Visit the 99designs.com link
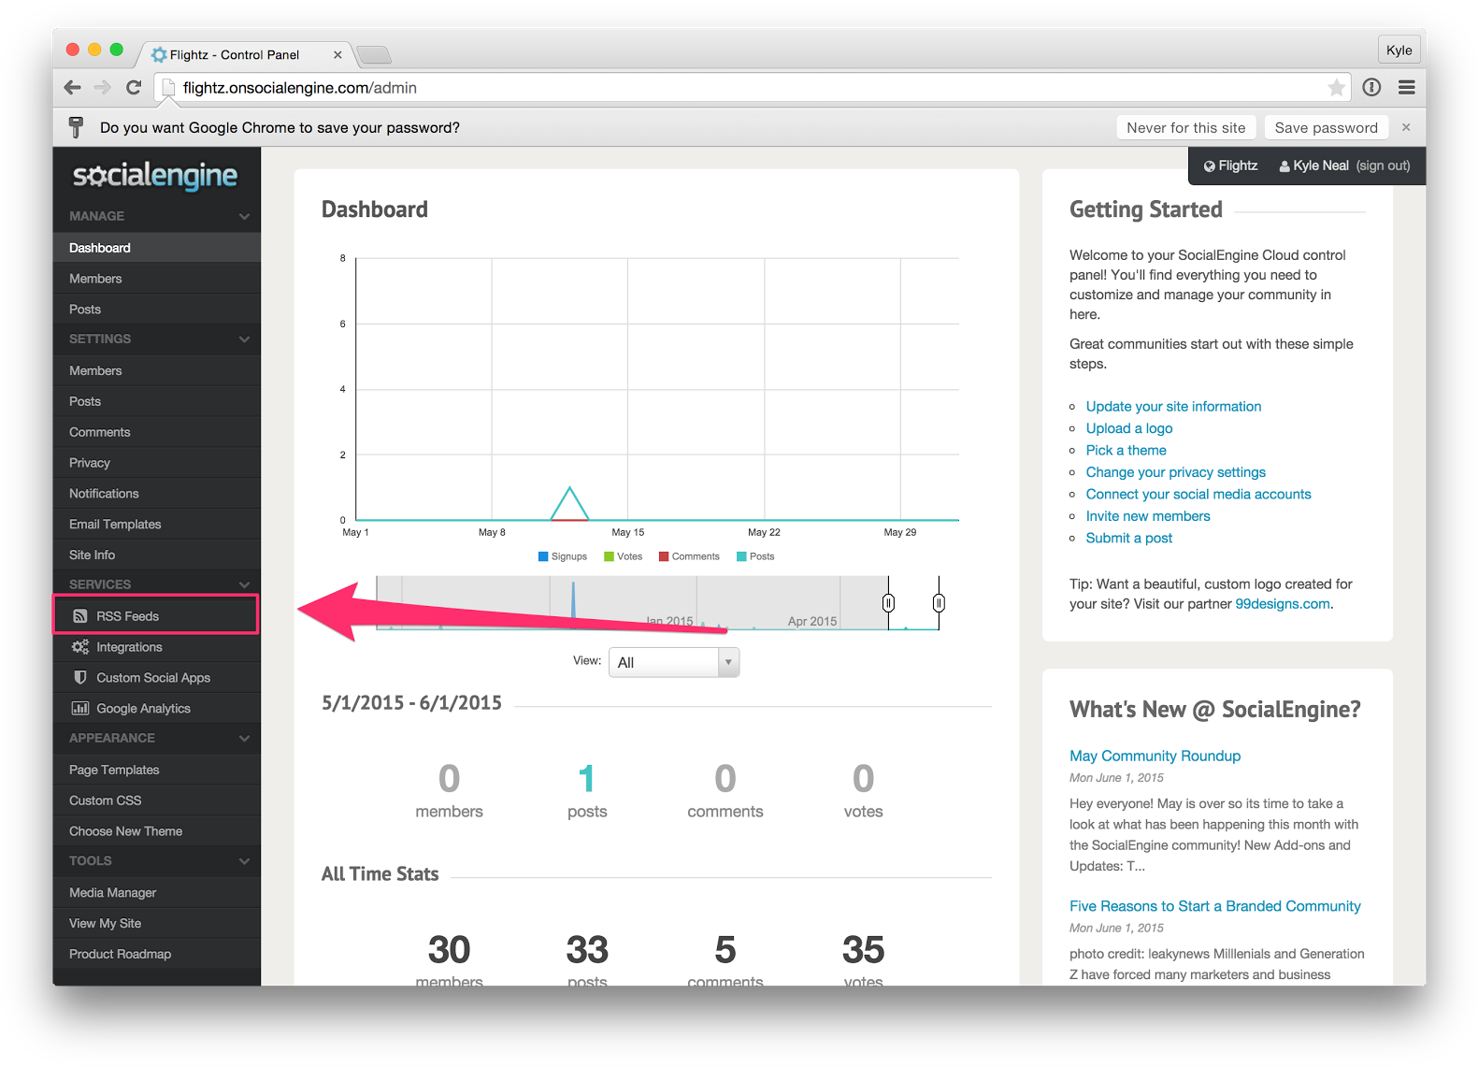The width and height of the screenshot is (1478, 1066). (1282, 604)
